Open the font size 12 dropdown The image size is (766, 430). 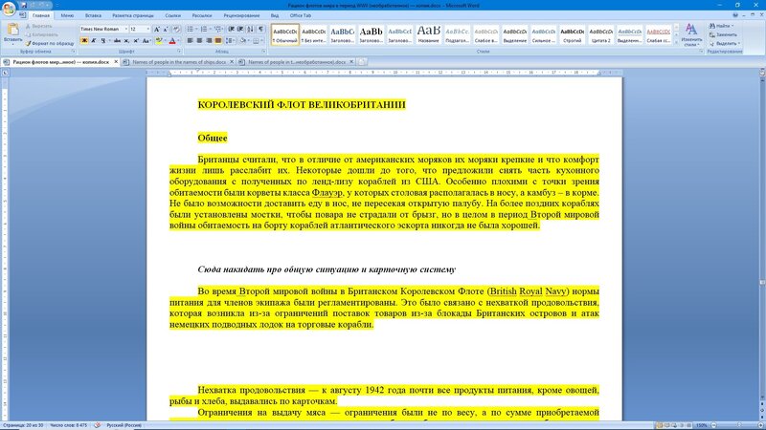pyautogui.click(x=140, y=30)
